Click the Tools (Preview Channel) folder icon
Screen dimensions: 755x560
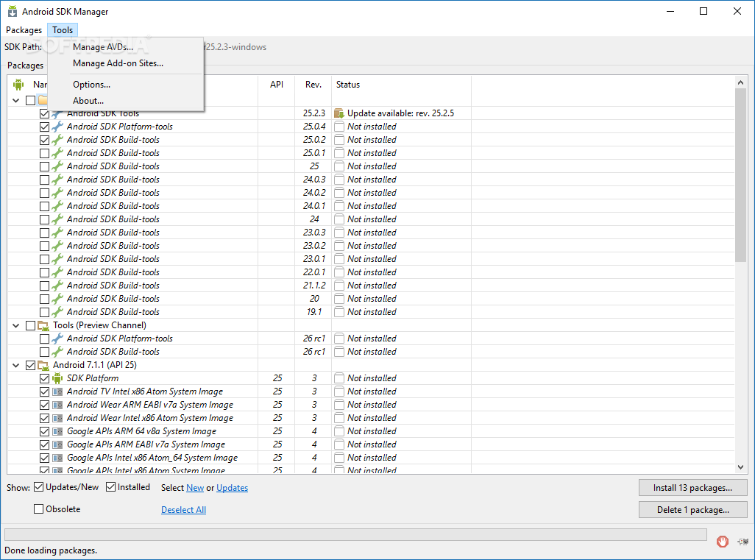[x=43, y=325]
